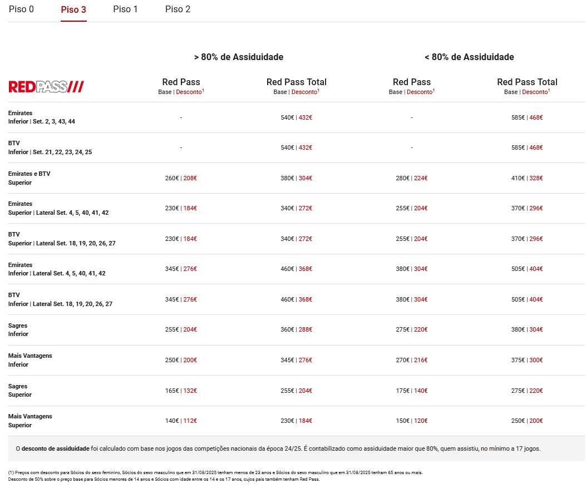Select the '> 80% de Assiduidade' heading
This screenshot has height=498, width=586.
pos(239,57)
